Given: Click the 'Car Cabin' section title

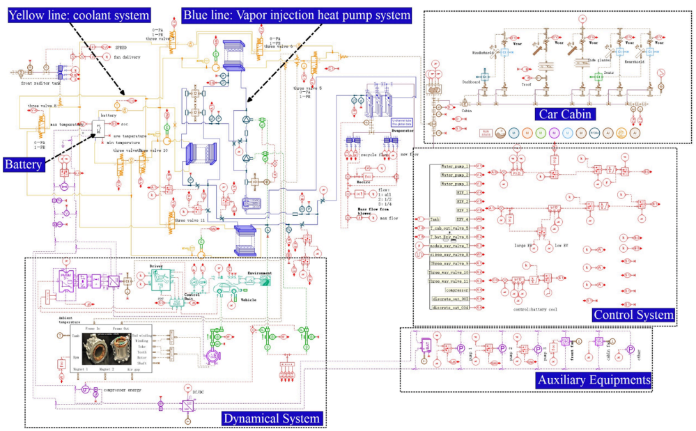Looking at the screenshot, I should 565,114.
